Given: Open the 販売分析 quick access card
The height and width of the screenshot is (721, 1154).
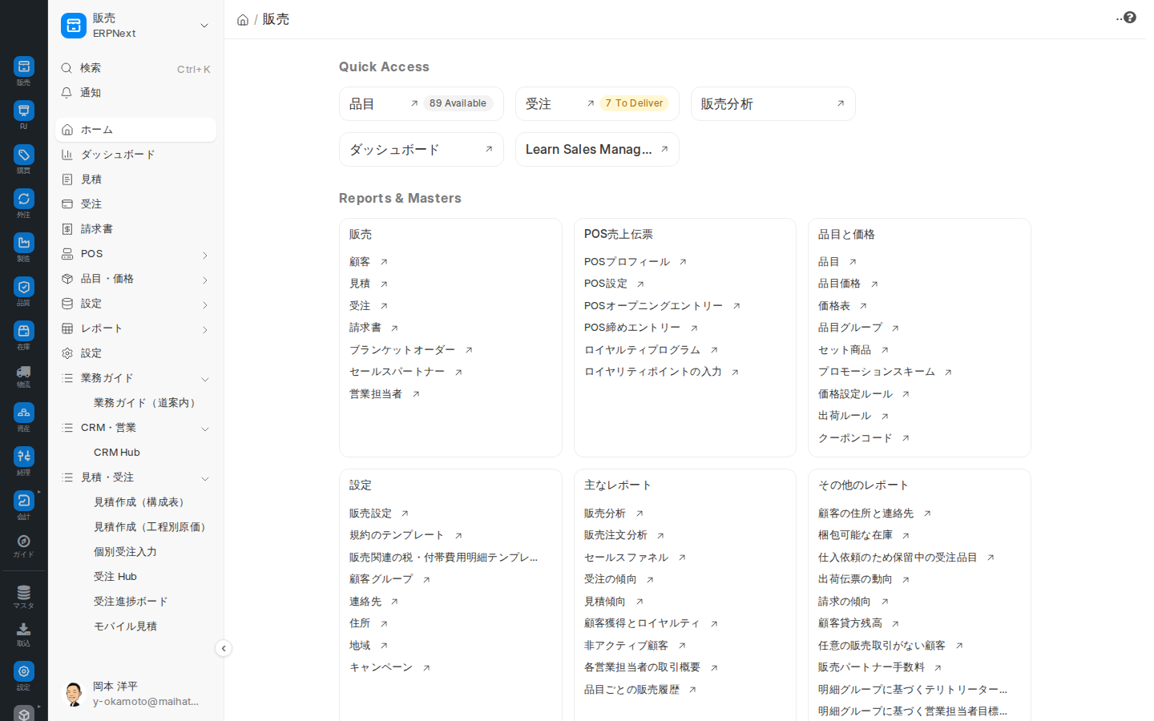Looking at the screenshot, I should pyautogui.click(x=773, y=103).
